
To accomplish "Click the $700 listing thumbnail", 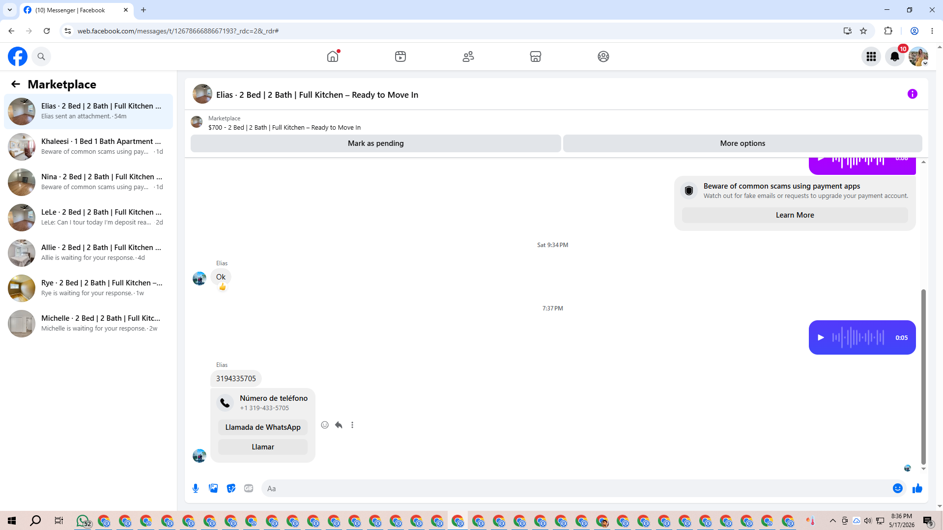I will [x=197, y=122].
